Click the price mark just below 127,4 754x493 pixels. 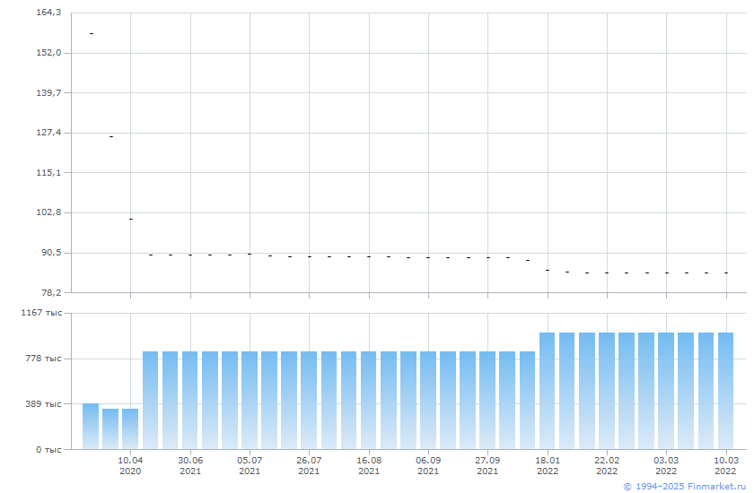[111, 137]
